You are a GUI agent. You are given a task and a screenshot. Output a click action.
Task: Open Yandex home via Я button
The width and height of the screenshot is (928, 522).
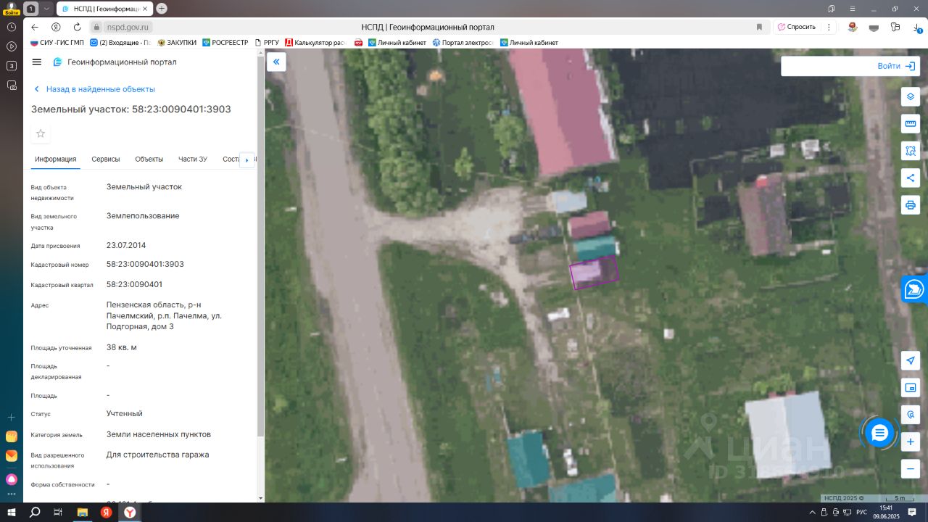56,27
